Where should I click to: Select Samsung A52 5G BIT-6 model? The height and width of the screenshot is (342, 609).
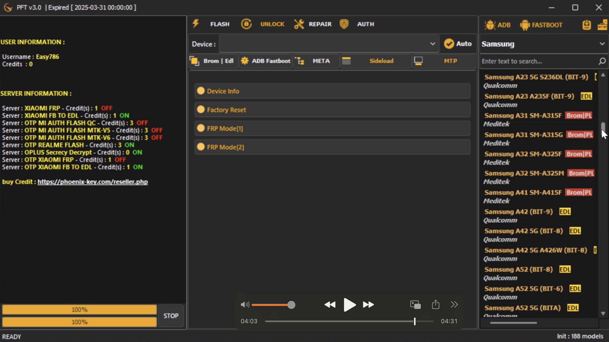[x=524, y=289]
